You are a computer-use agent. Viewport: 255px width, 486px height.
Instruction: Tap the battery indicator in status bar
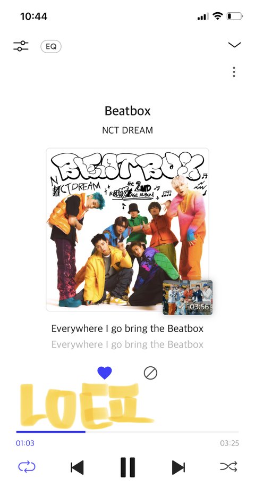(235, 17)
